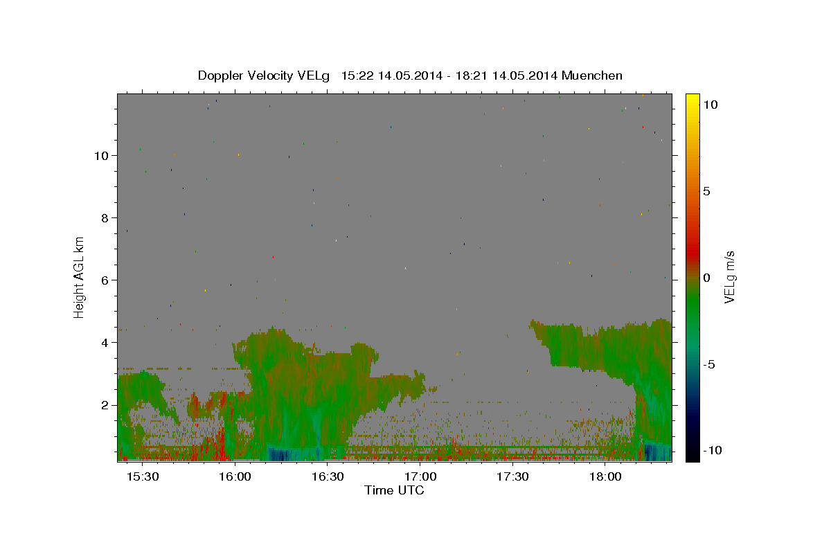The height and width of the screenshot is (554, 831).
Task: Click the 16:30 time tick label
Action: [328, 477]
